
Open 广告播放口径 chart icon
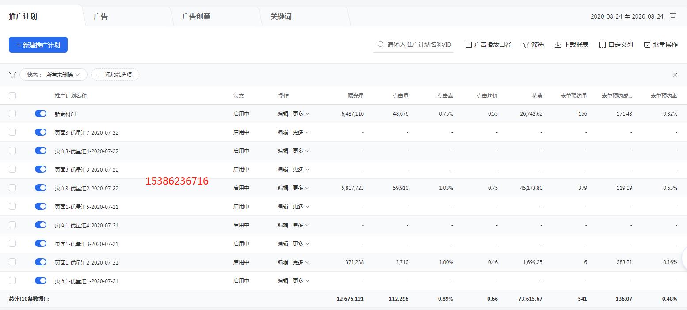click(469, 45)
